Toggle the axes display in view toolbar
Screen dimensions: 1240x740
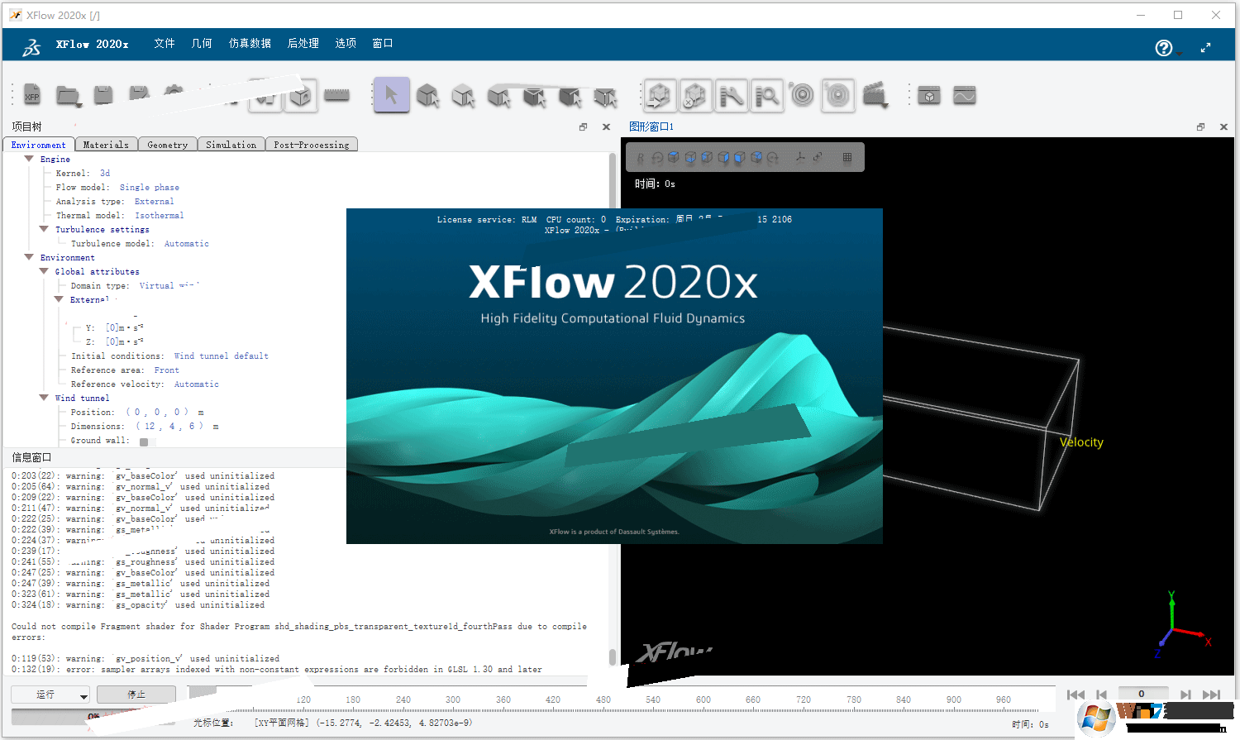799,157
